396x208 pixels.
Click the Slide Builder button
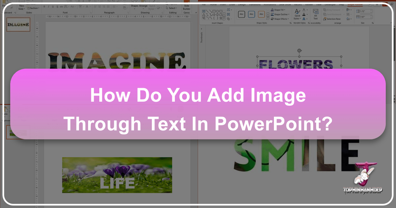point(186,8)
